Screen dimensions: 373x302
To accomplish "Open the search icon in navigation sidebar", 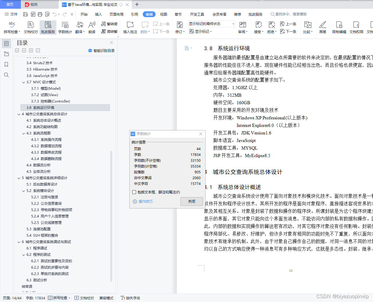I will tap(6, 75).
